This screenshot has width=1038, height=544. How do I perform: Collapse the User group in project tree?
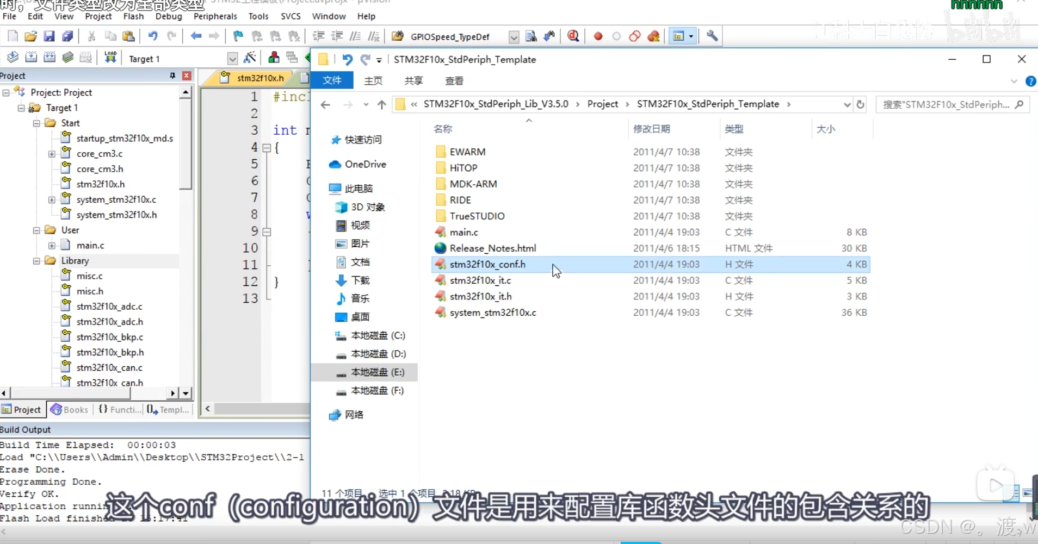point(36,230)
